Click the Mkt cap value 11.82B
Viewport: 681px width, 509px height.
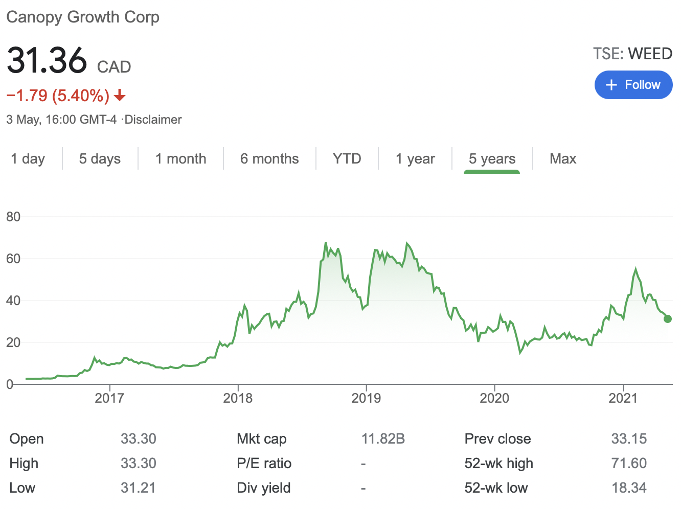coord(383,438)
